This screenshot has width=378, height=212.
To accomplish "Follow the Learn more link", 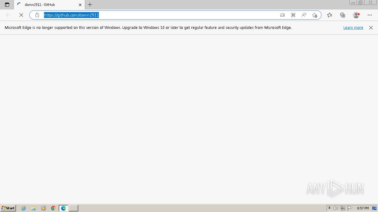I will pos(353,28).
